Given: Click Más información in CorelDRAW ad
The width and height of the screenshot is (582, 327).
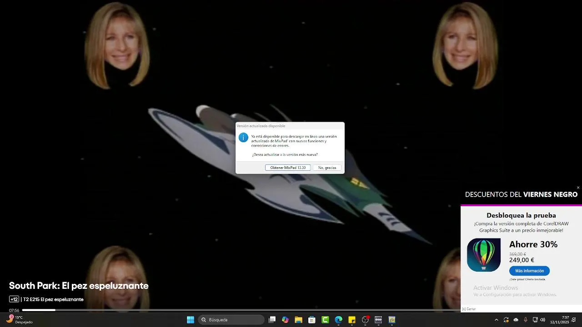Looking at the screenshot, I should pyautogui.click(x=529, y=271).
